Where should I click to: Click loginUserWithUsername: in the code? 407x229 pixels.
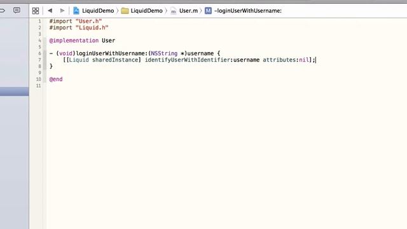[112, 53]
